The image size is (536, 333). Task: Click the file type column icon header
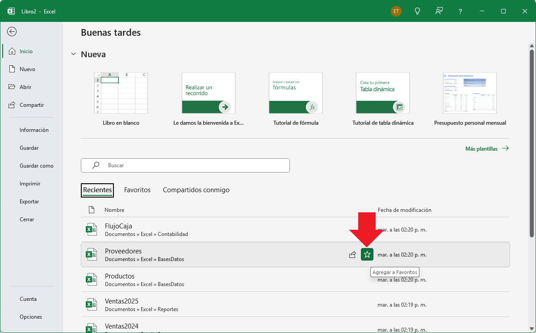(x=92, y=210)
